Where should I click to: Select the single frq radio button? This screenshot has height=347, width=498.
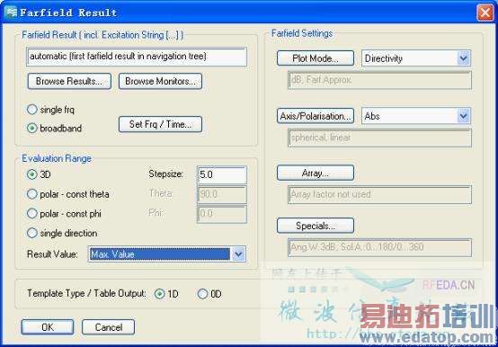32,110
